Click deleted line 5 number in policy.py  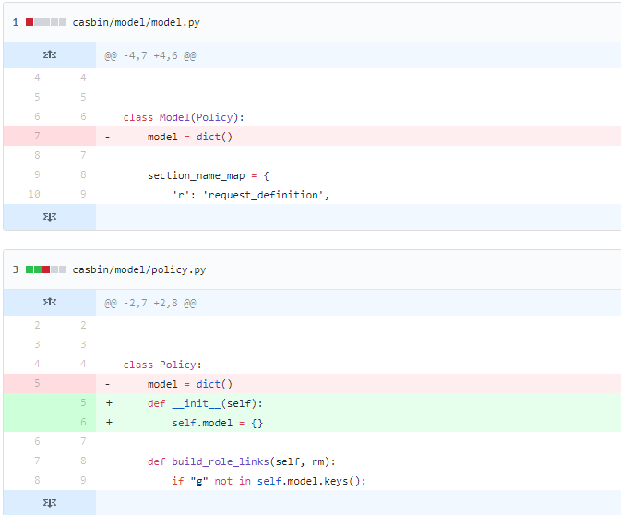[x=37, y=383]
